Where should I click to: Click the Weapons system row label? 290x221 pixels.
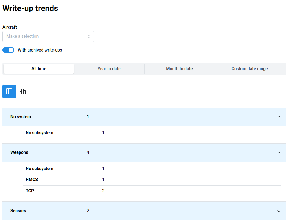click(19, 152)
